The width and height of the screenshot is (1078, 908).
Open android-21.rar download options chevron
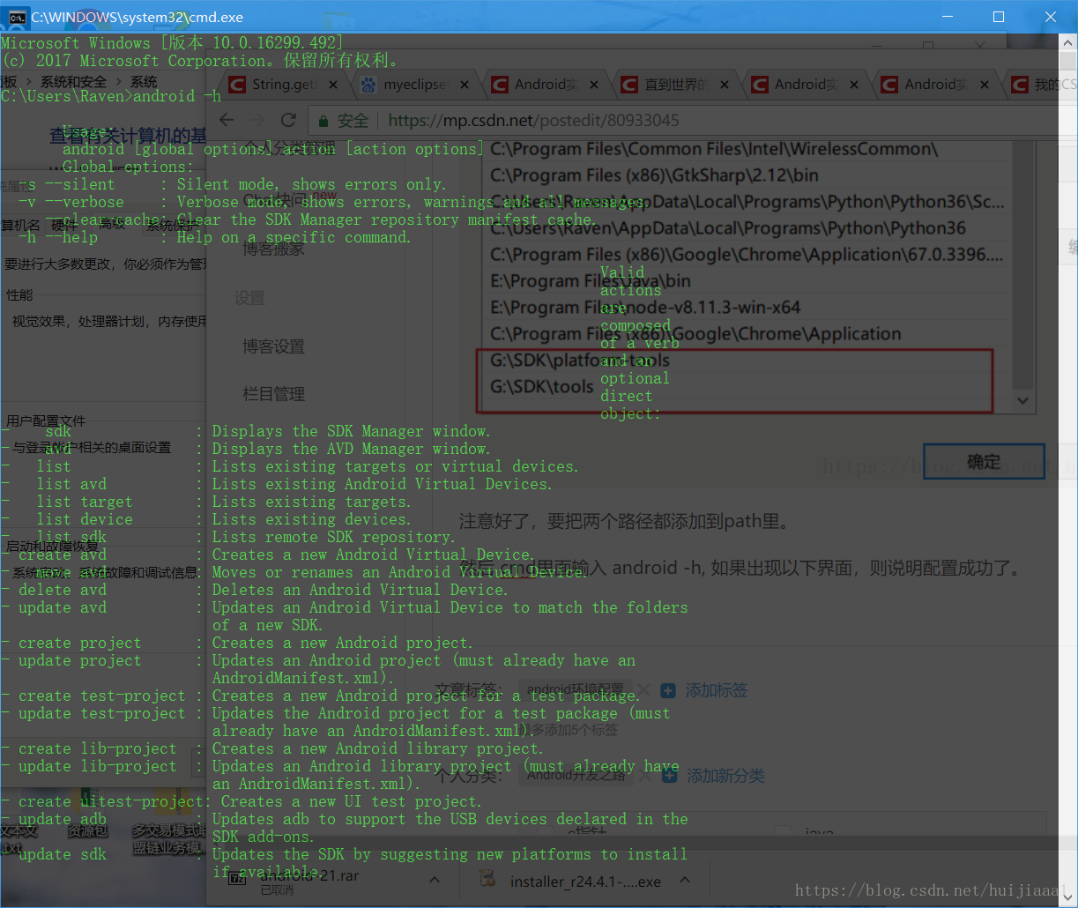click(x=435, y=880)
